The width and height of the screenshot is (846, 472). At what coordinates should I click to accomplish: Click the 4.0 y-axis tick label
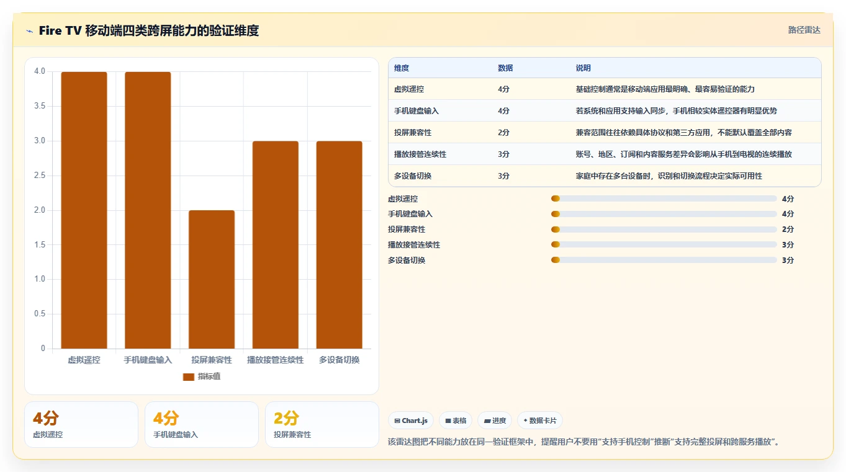(x=40, y=71)
